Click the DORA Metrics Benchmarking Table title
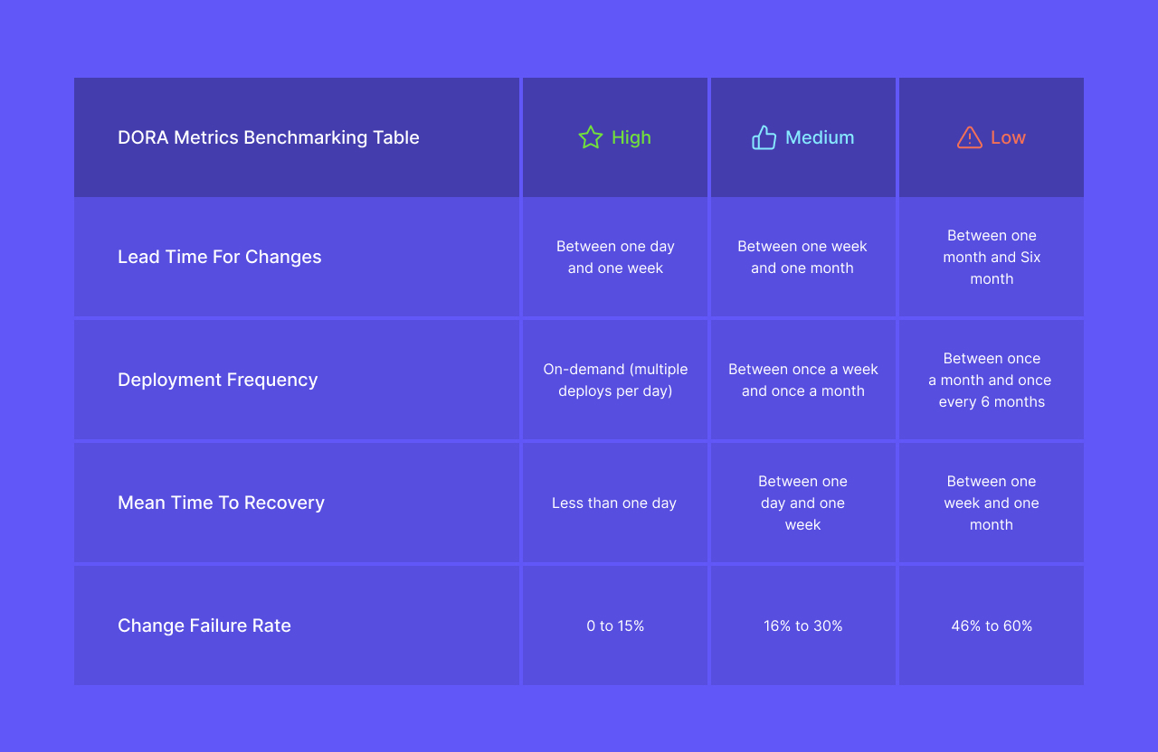This screenshot has height=752, width=1158. pyautogui.click(x=269, y=137)
